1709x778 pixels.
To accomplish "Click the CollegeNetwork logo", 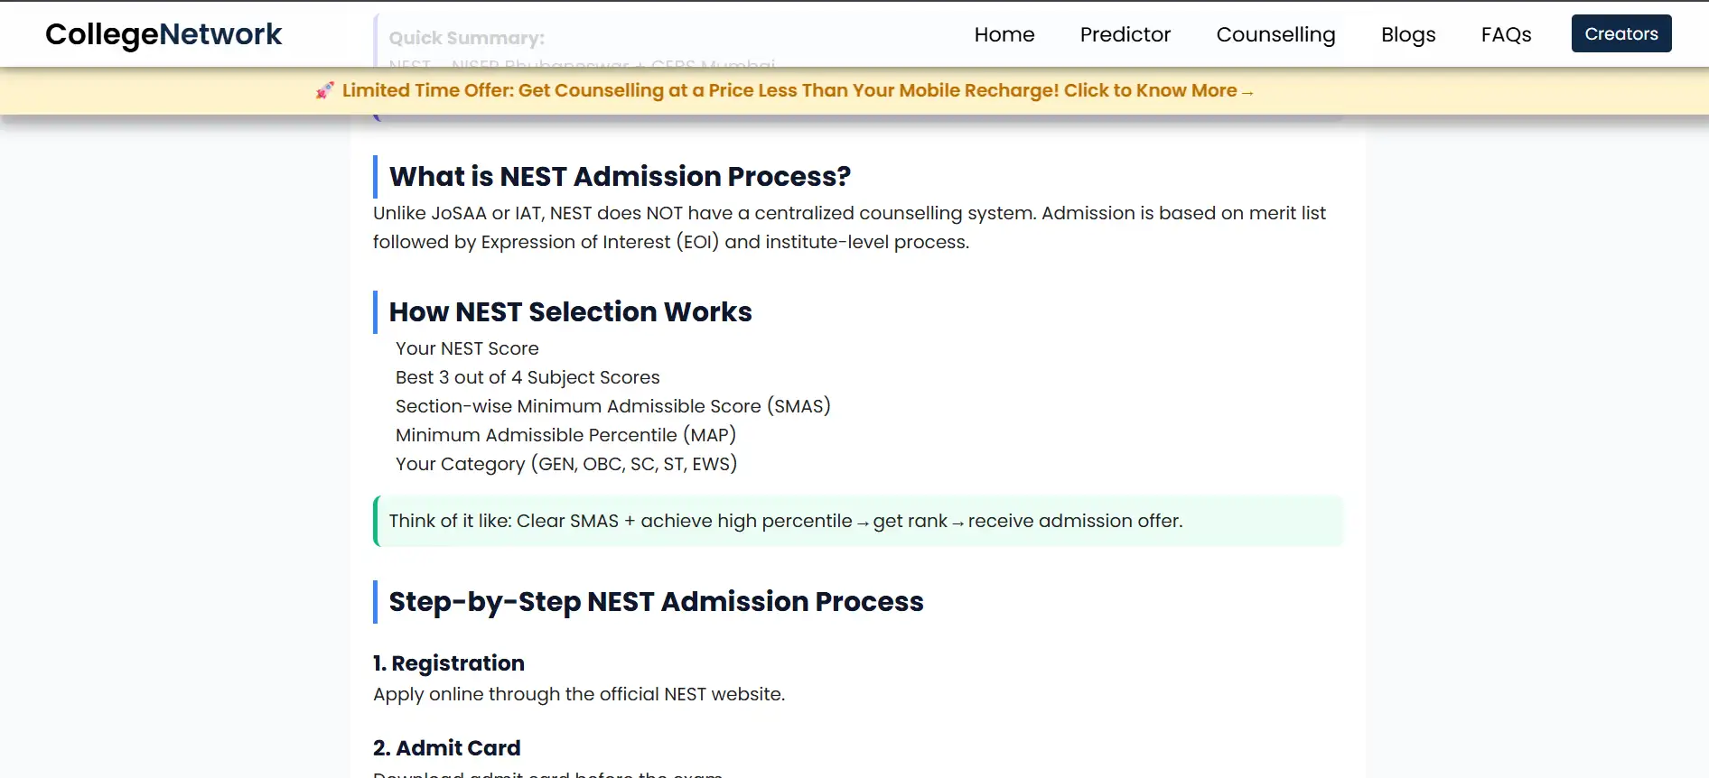I will point(163,34).
